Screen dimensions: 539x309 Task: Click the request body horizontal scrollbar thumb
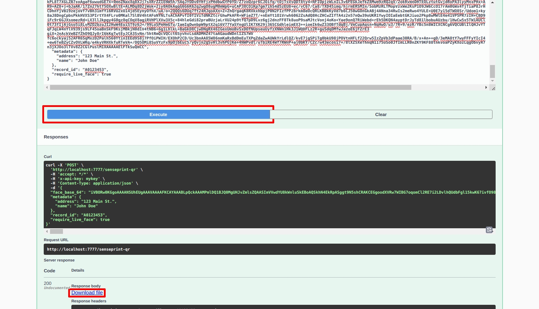pyautogui.click(x=230, y=87)
